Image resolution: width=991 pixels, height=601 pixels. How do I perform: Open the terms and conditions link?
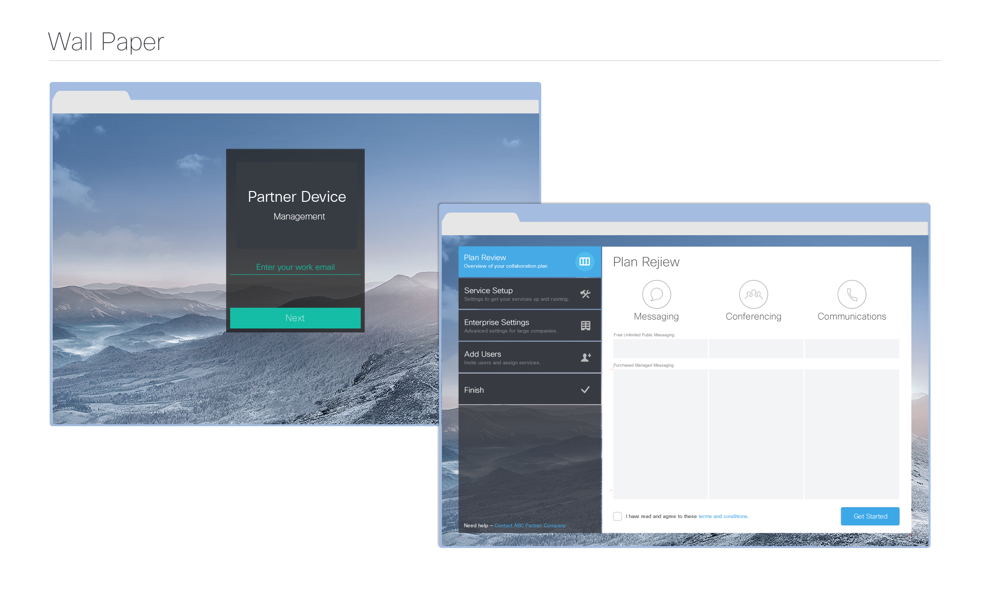coord(723,517)
